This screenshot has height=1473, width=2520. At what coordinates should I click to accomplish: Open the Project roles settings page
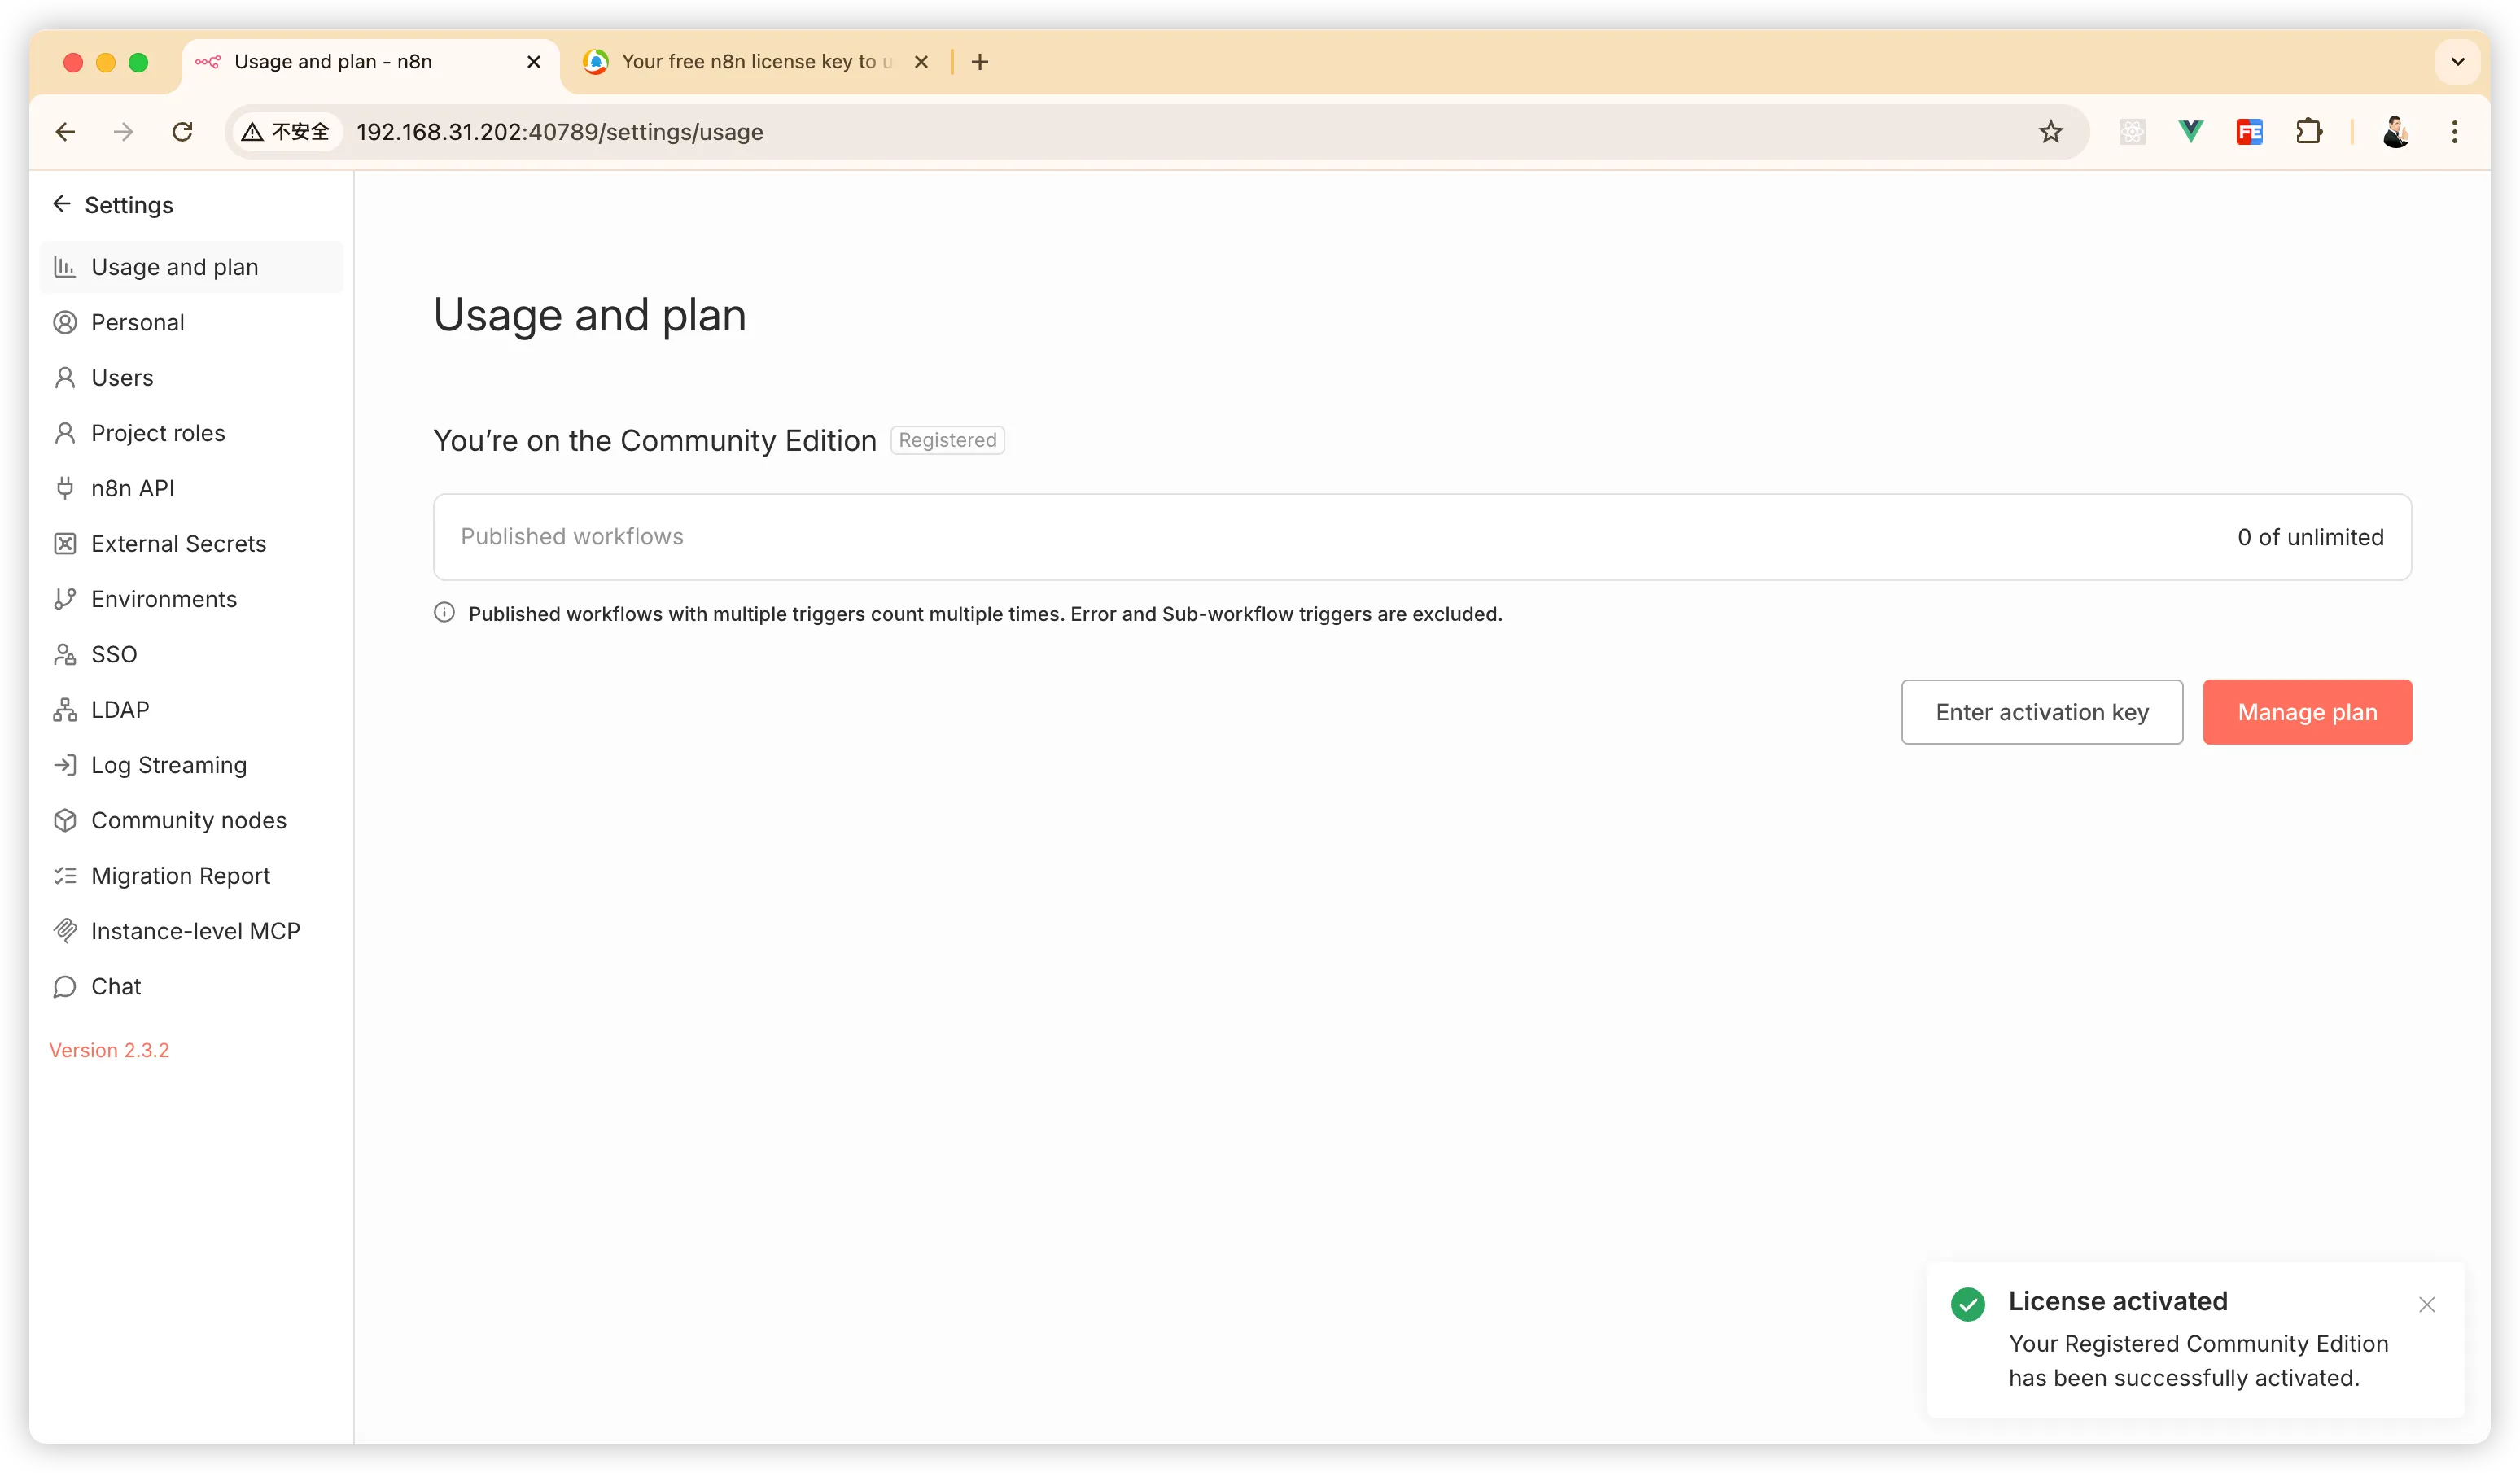point(191,433)
